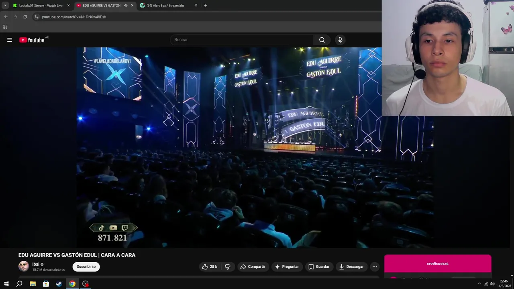Close the Lautaks01 Stream tab
This screenshot has height=289, width=514.
tap(68, 6)
